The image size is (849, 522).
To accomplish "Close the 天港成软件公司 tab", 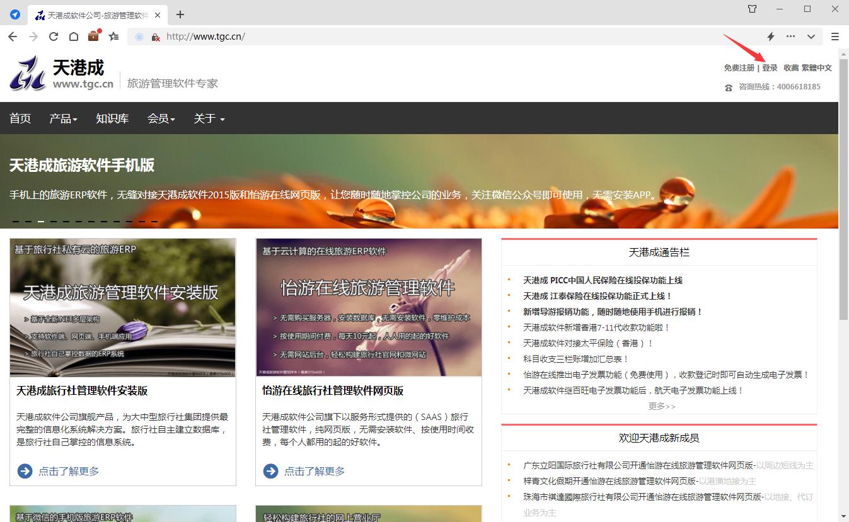I will tap(157, 15).
